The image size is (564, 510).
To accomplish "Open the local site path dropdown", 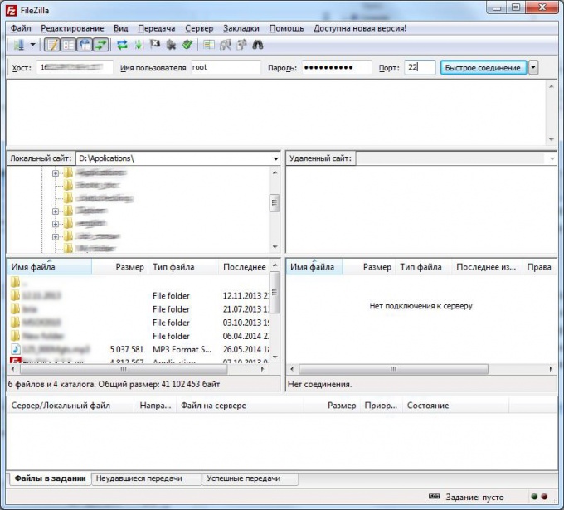I will point(275,158).
